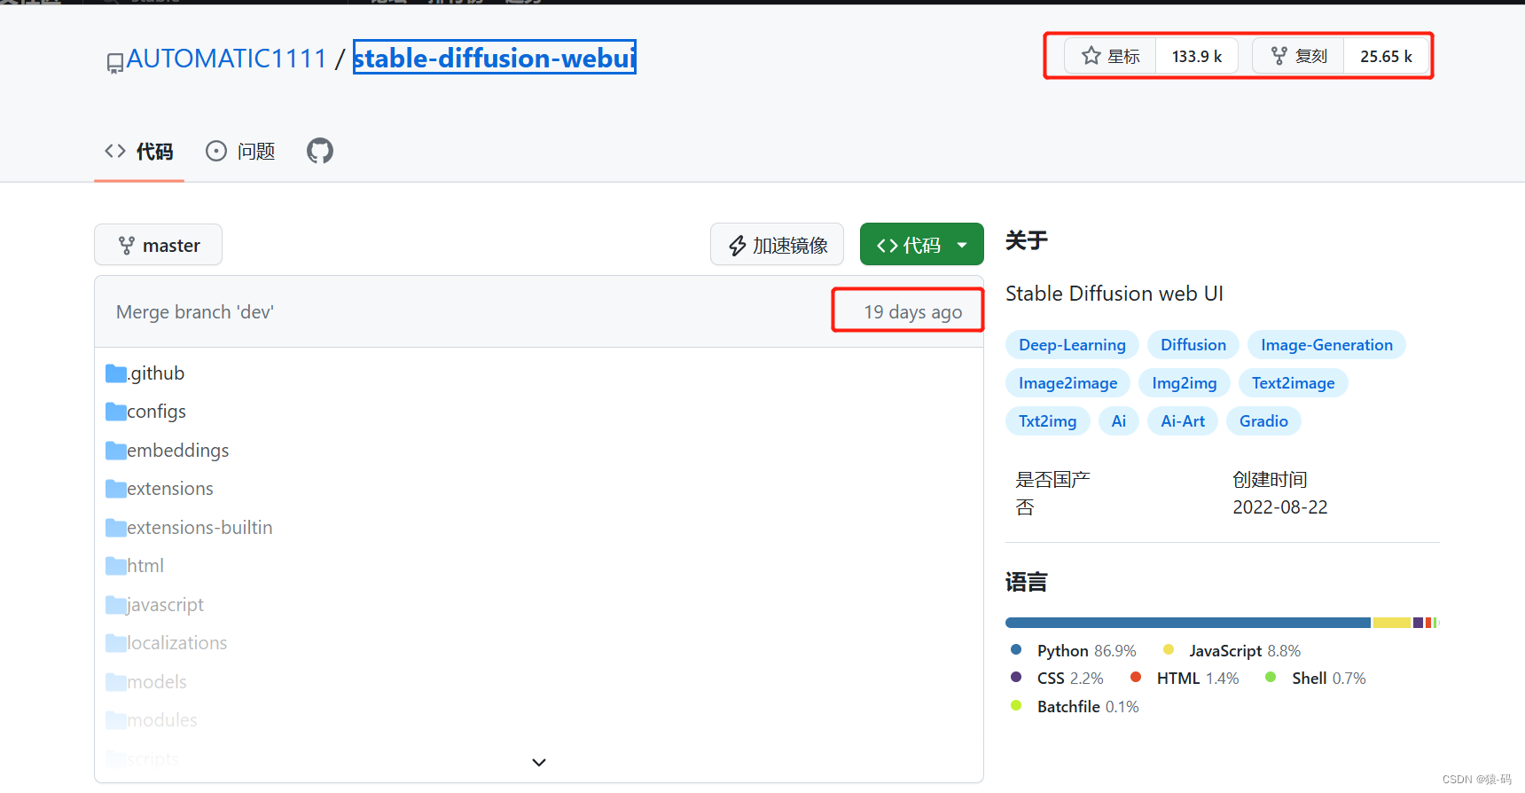Screen dimensions: 1525x793
Task: Click the circle-dot icon in 问题 tab
Action: click(216, 151)
